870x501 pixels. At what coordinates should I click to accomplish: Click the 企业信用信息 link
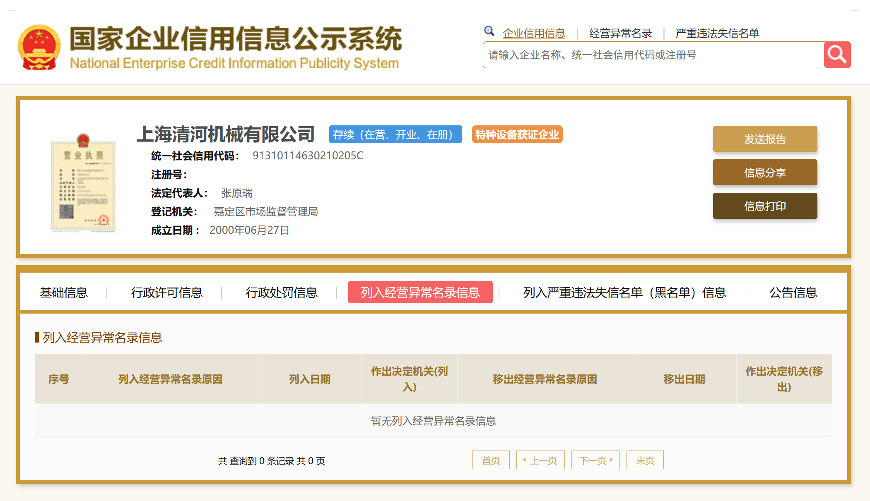coord(534,33)
